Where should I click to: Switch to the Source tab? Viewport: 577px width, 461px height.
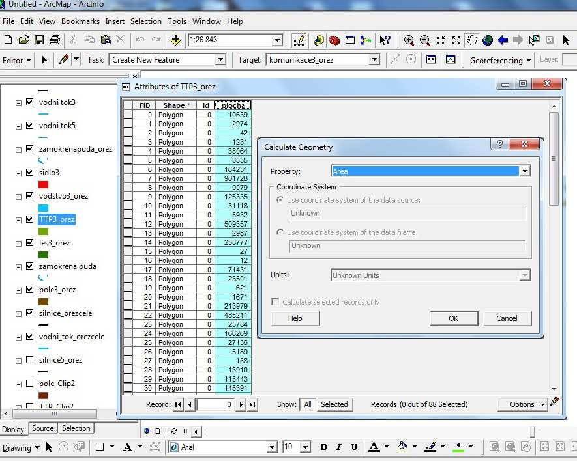(x=42, y=428)
